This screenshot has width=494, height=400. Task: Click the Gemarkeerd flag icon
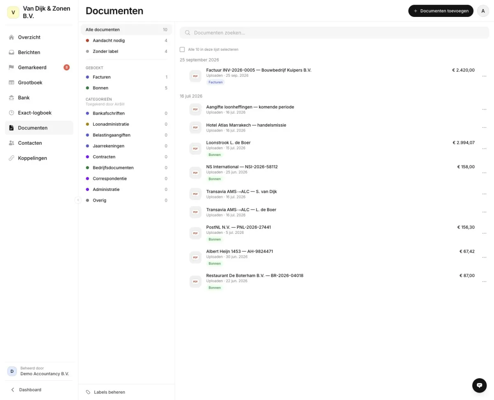[x=12, y=67]
